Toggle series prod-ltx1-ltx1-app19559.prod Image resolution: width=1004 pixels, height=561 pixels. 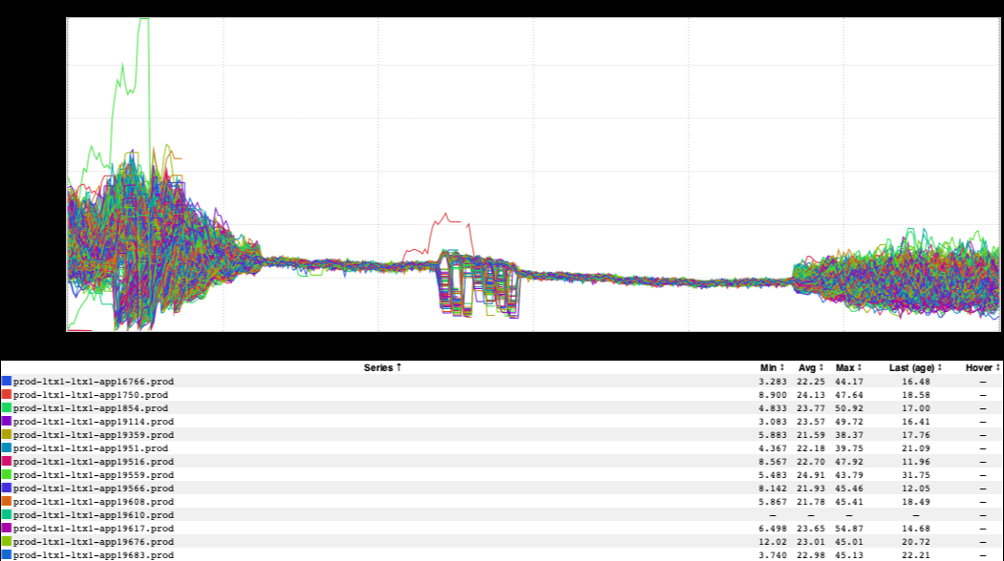tap(94, 475)
